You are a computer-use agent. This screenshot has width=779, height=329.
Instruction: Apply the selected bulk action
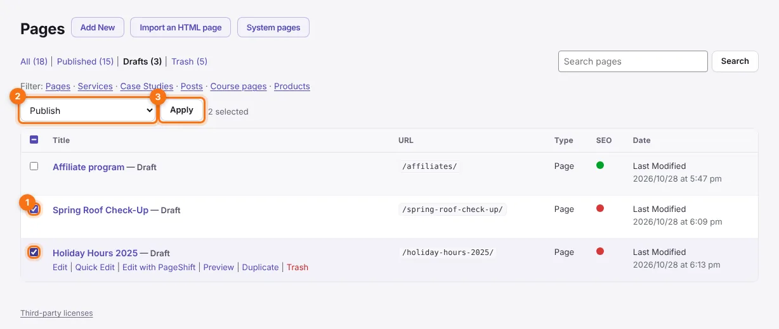click(x=181, y=110)
